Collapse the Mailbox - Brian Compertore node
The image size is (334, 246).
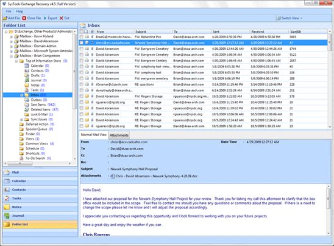pos(12,56)
